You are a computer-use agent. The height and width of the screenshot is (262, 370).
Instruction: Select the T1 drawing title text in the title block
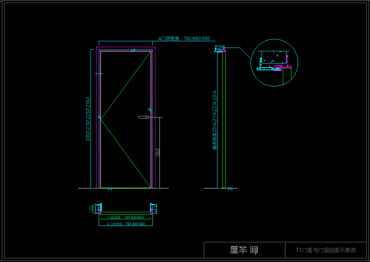click(x=326, y=250)
